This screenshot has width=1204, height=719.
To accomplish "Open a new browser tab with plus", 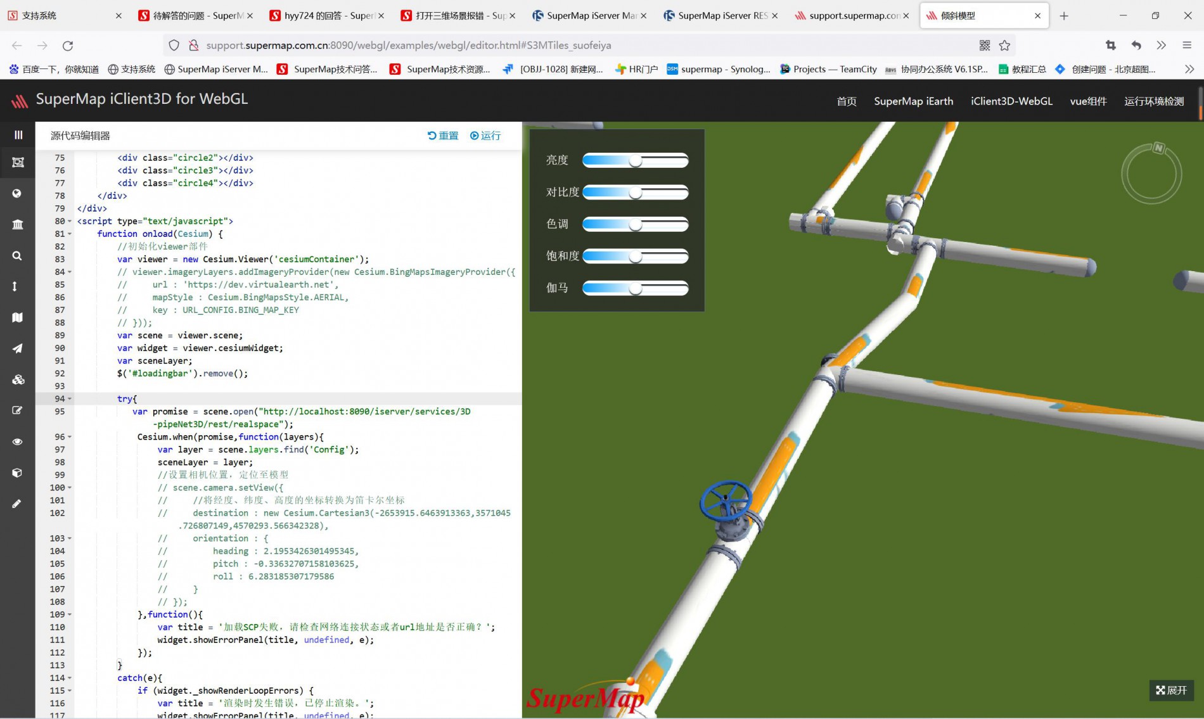I will (1064, 16).
